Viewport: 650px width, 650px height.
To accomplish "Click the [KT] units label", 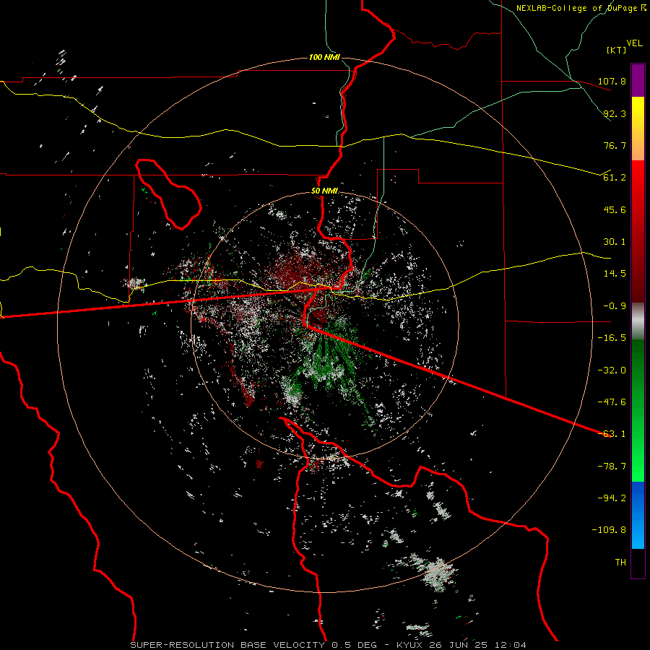I will 616,50.
